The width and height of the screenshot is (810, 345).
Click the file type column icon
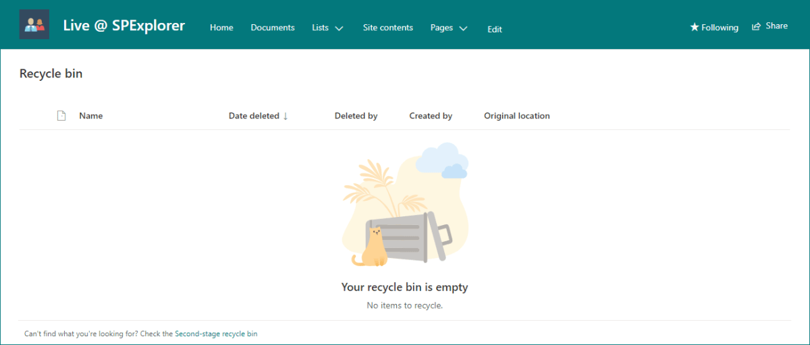click(x=61, y=116)
